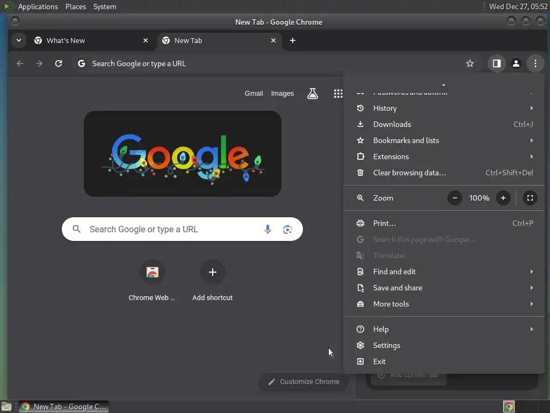
Task: Go back with the back arrow
Action: (20, 63)
